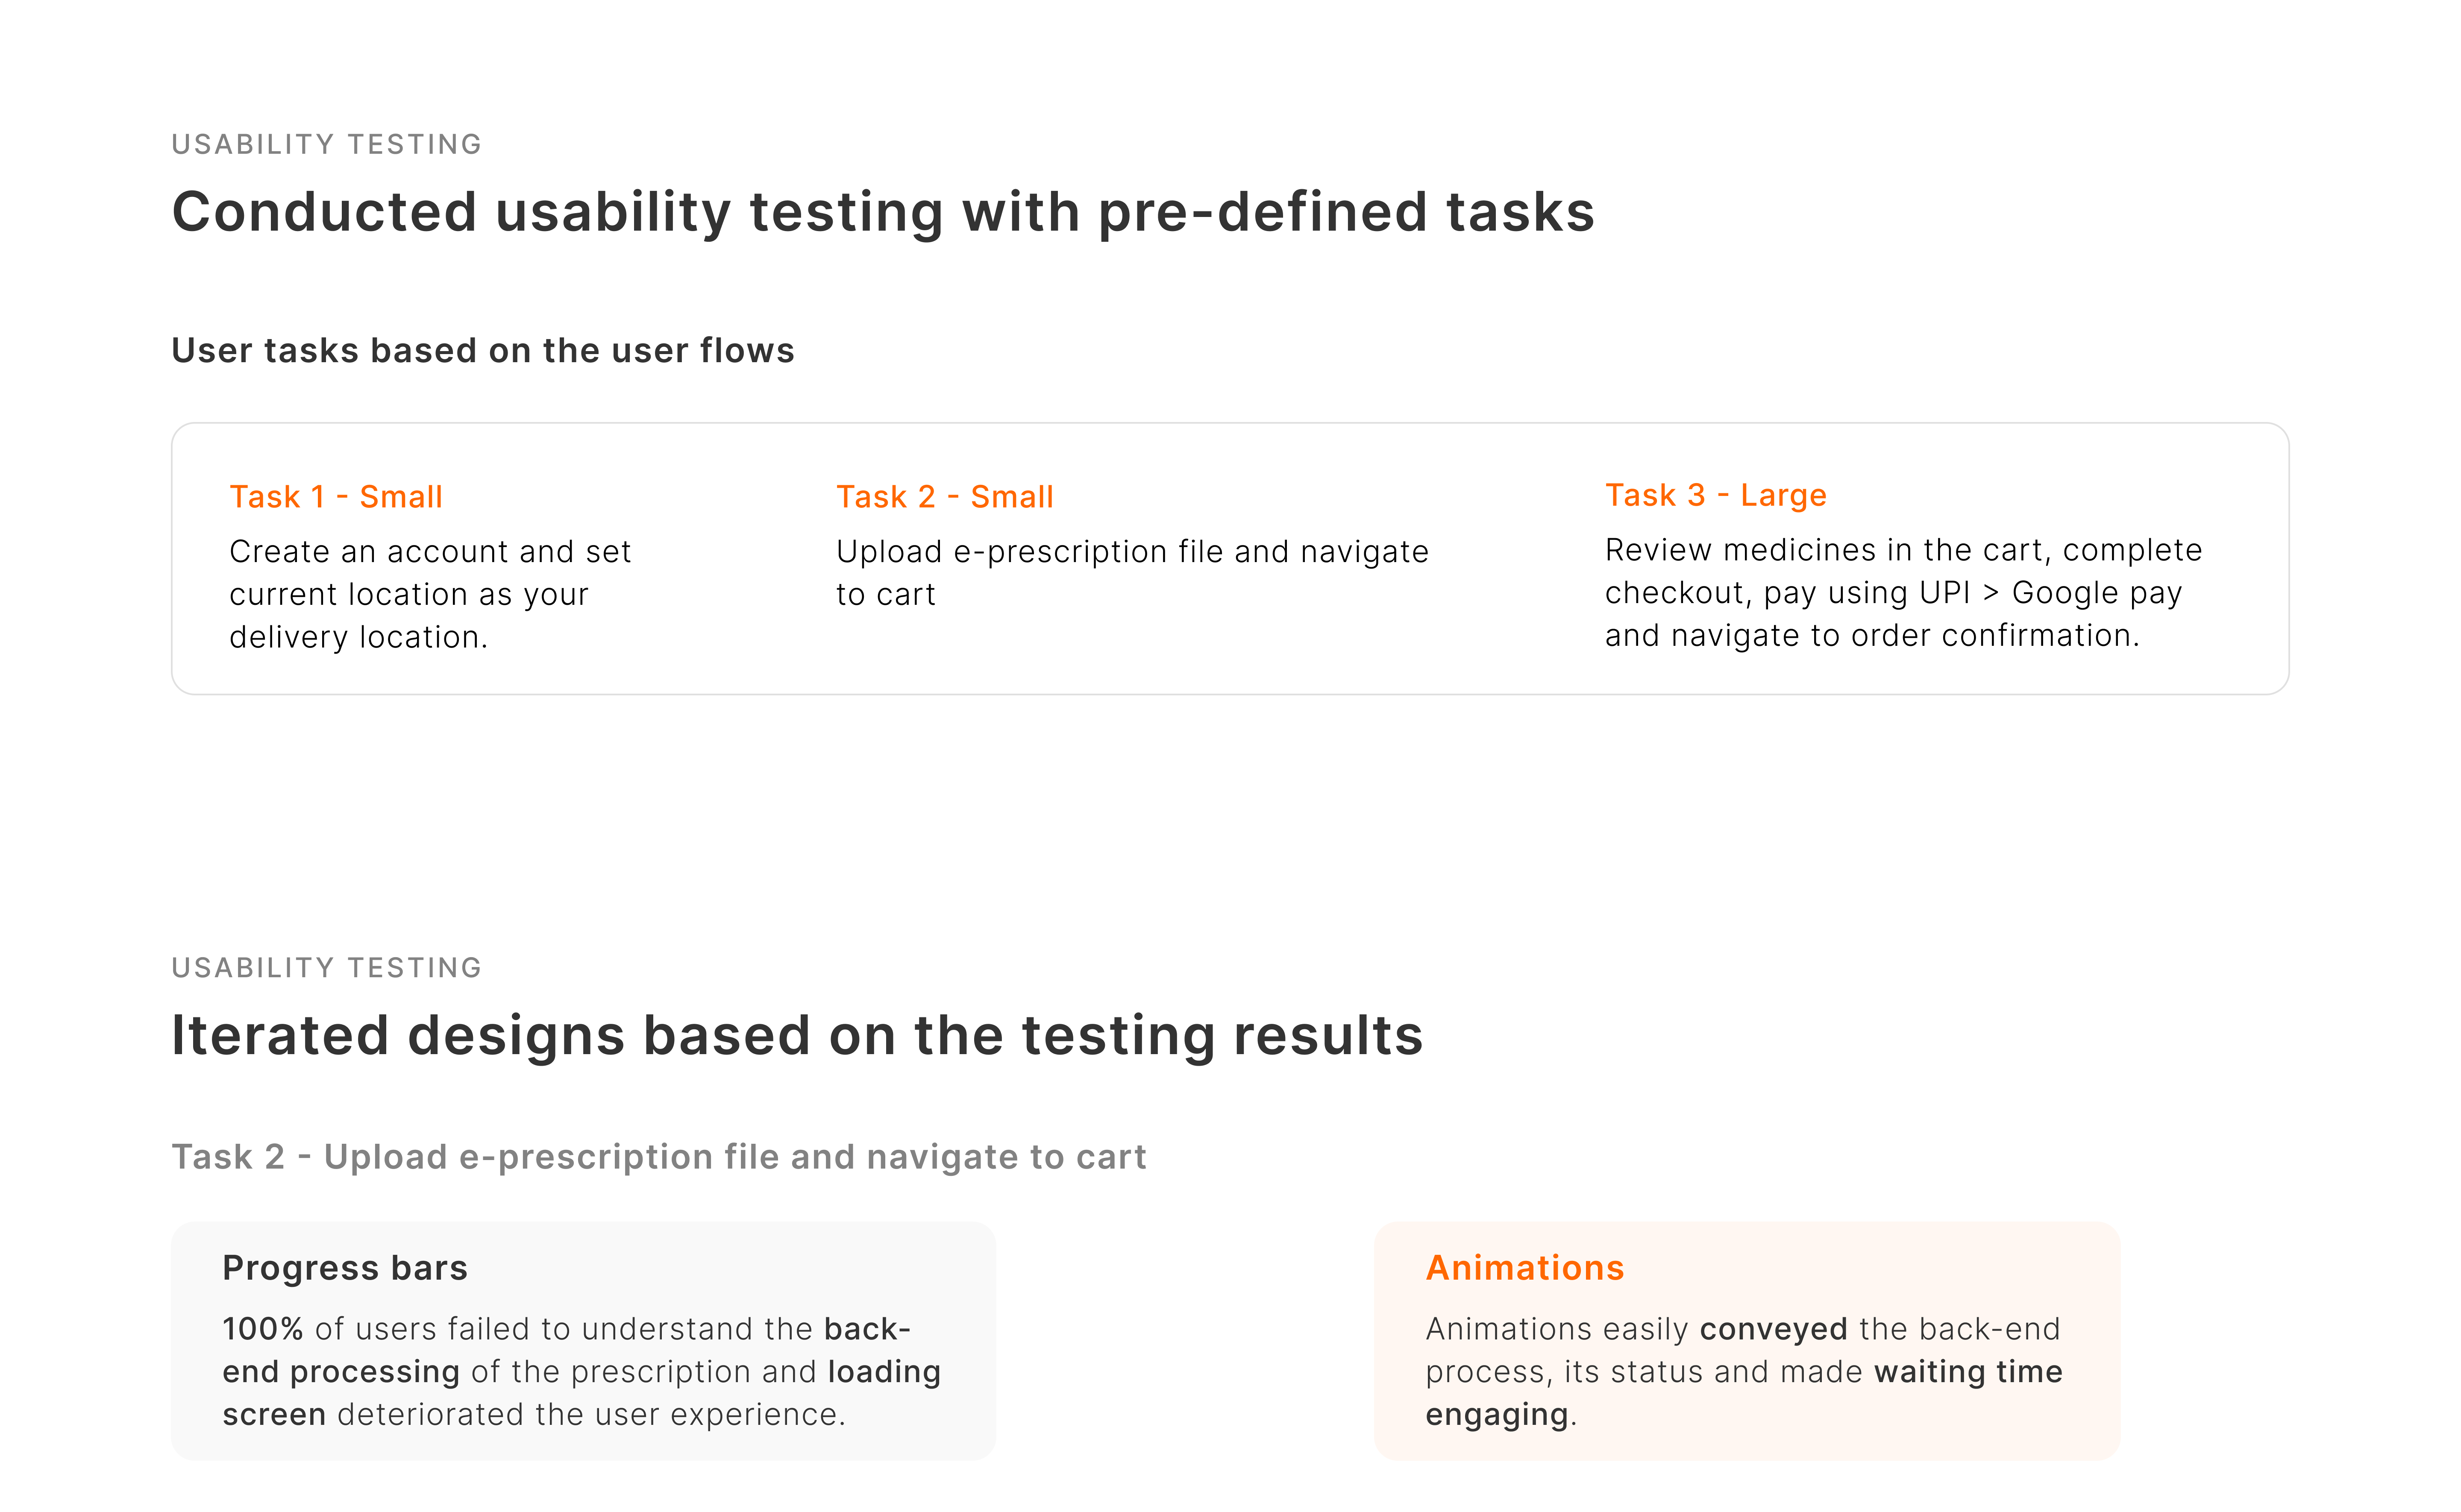2461x1512 pixels.
Task: Click 'User tasks based on the user flows' subheading
Action: (482, 351)
